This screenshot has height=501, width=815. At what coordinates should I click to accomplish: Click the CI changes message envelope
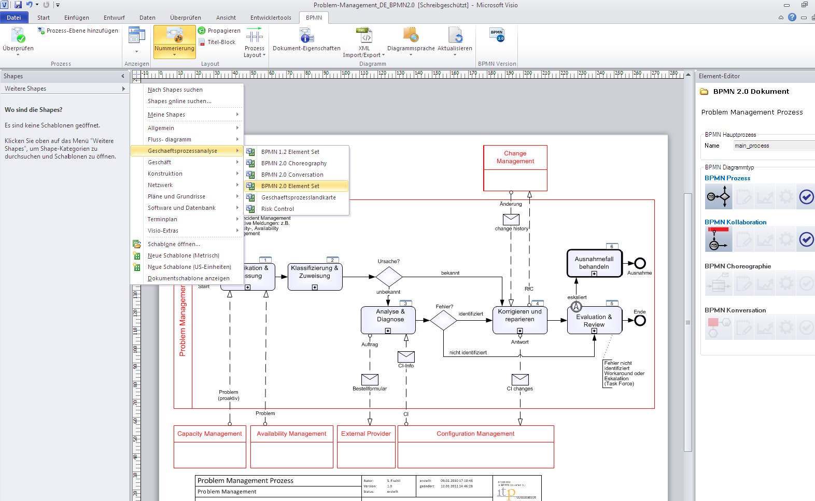(520, 379)
